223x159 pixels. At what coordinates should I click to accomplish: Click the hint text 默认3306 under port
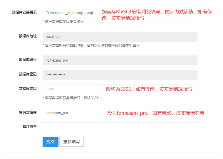[x=71, y=98]
